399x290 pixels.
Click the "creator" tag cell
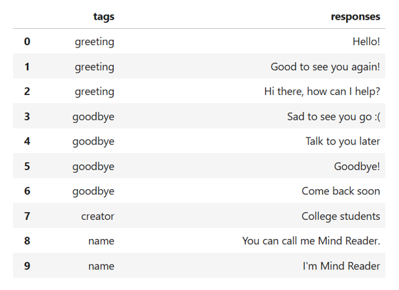point(97,216)
